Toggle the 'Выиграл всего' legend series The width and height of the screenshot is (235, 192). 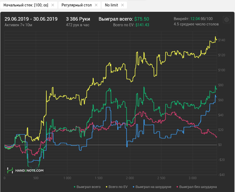click(x=87, y=187)
